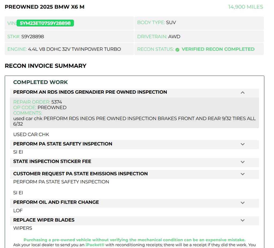274x248 pixels.
Task: Expand the Replace Wiper Blades chevron
Action: 242,220
